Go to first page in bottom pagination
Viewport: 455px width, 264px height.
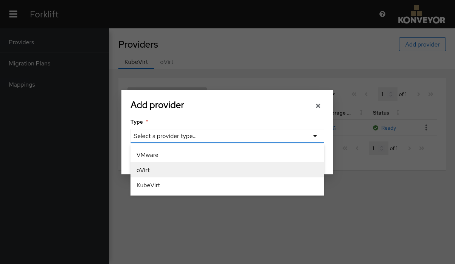point(345,148)
